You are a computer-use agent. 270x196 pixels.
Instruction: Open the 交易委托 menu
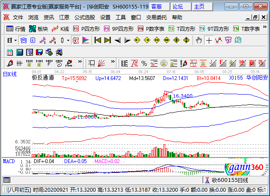[x=157, y=18]
